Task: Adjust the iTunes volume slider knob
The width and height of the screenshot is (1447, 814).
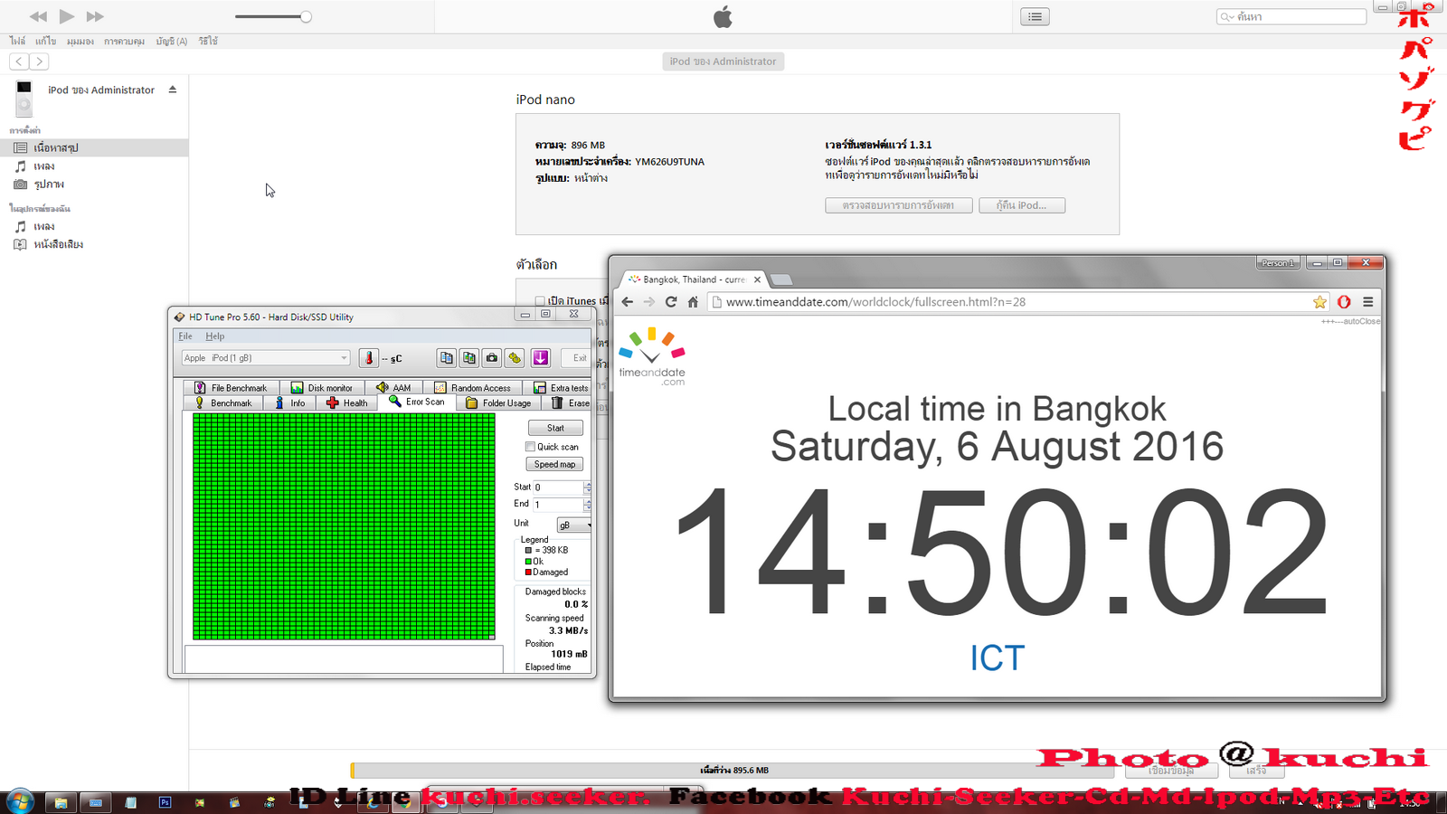Action: tap(306, 16)
